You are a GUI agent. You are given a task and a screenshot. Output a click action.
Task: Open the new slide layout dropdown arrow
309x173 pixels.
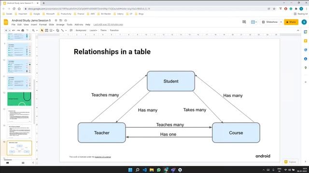[10, 30]
